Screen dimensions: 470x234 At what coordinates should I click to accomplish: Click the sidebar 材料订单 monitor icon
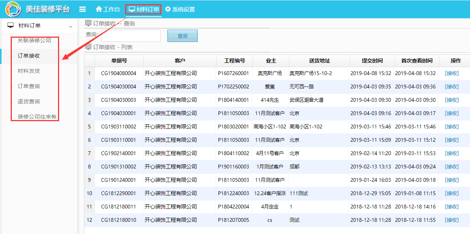[x=11, y=26]
